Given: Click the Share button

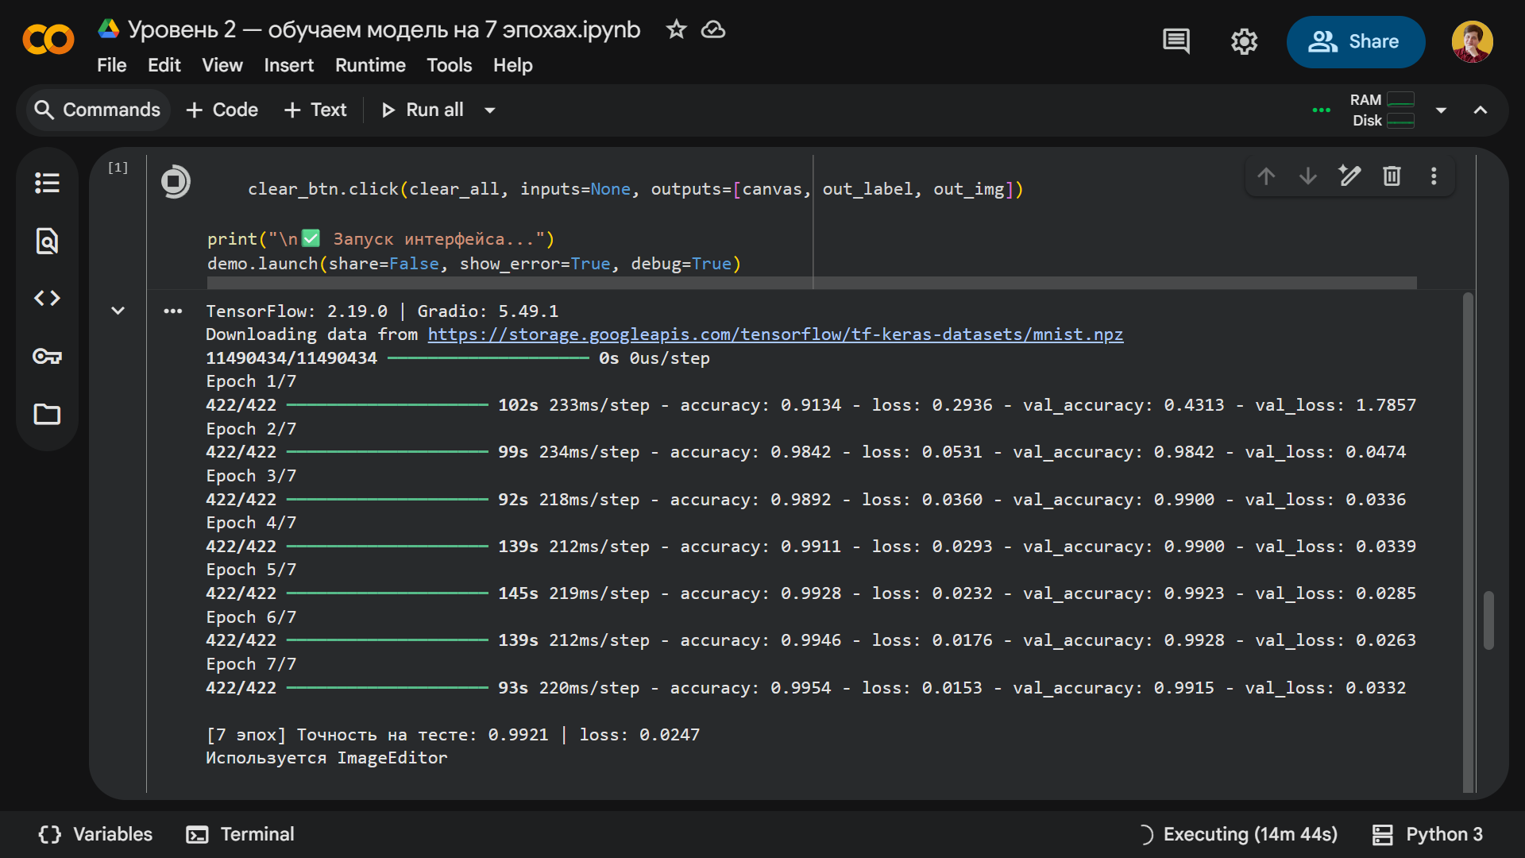Looking at the screenshot, I should pyautogui.click(x=1355, y=41).
